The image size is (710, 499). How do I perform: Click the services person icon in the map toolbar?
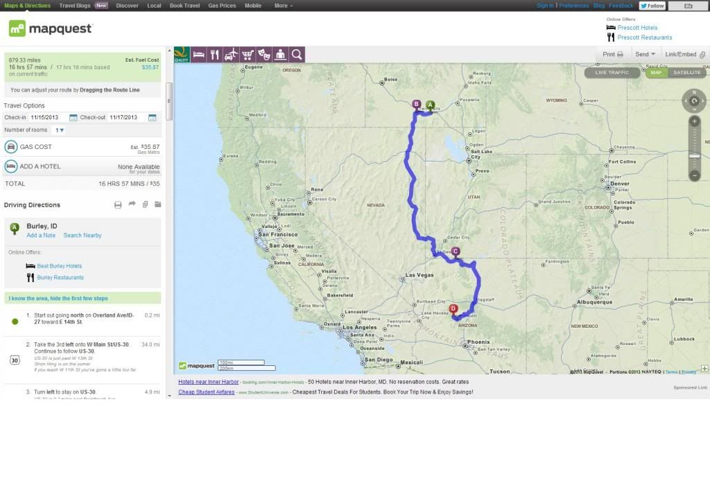tap(280, 55)
